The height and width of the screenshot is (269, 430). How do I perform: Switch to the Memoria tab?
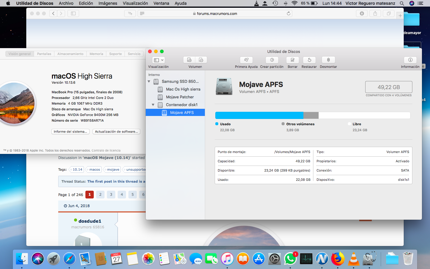click(96, 54)
